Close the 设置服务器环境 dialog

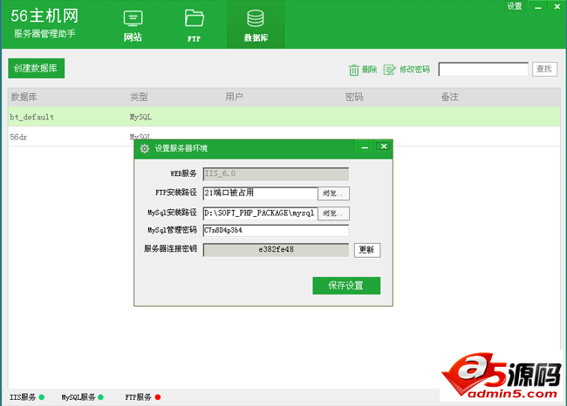[x=383, y=146]
